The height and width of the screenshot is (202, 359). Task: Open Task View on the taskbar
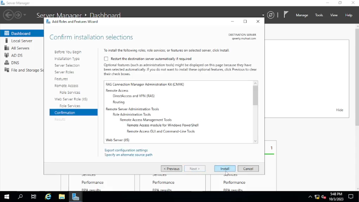tap(34, 197)
